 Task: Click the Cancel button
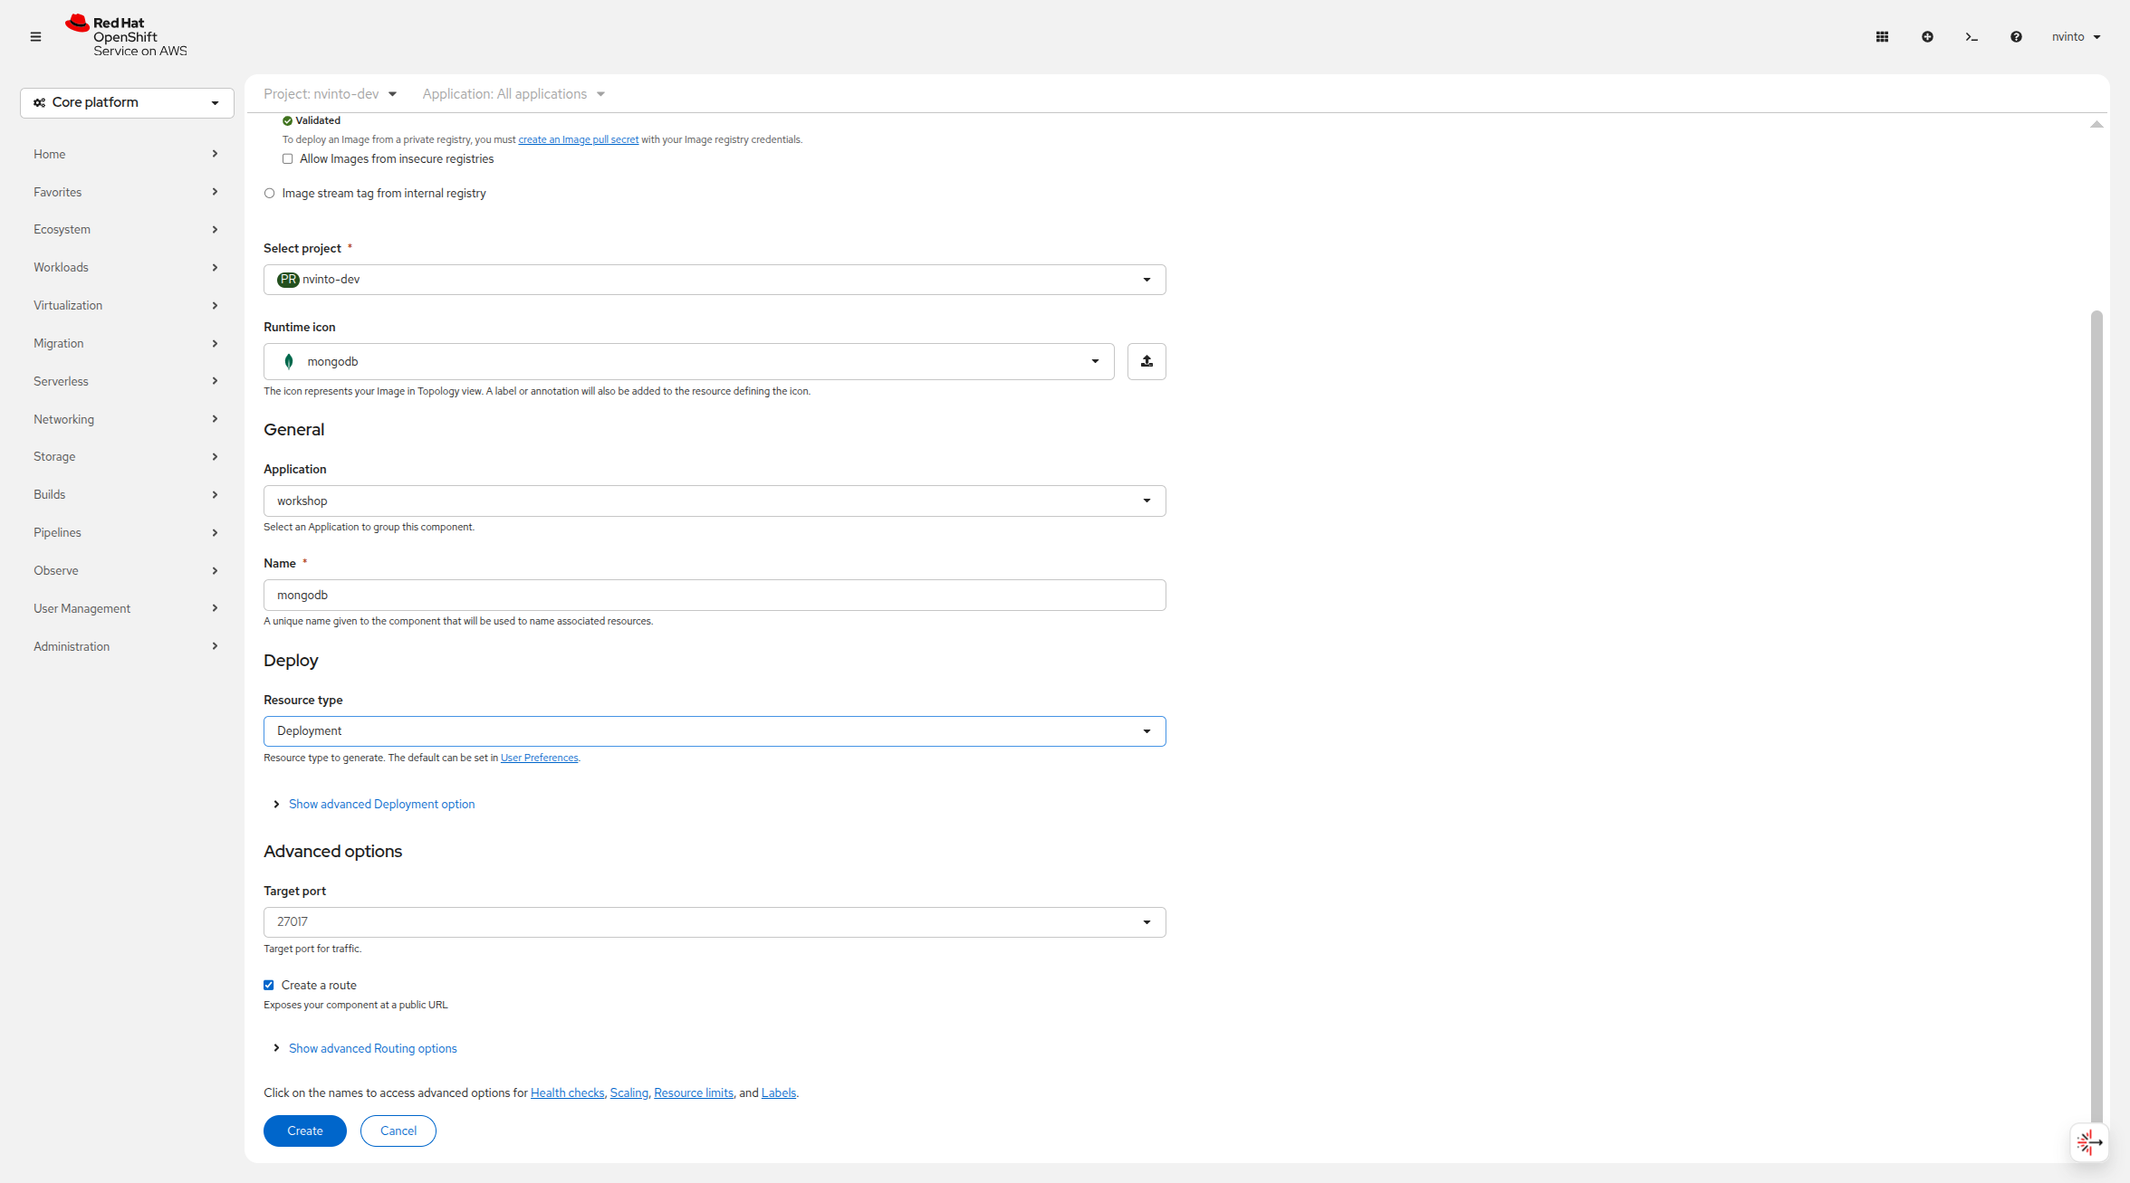pyautogui.click(x=398, y=1131)
